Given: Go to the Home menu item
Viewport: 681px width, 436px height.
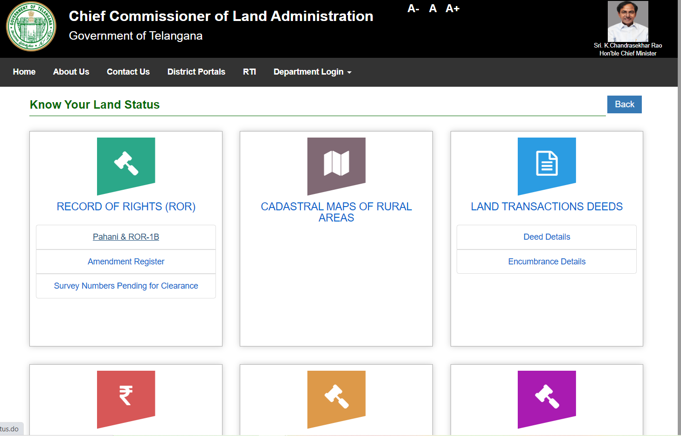Looking at the screenshot, I should [x=24, y=72].
